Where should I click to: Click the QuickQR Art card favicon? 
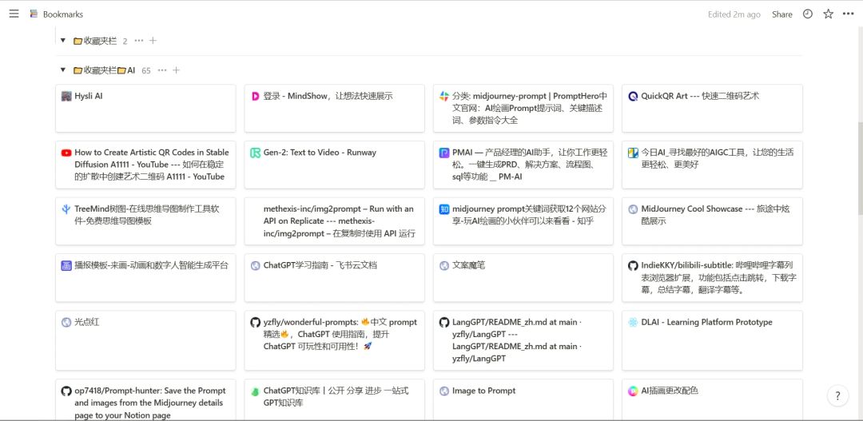coord(633,96)
